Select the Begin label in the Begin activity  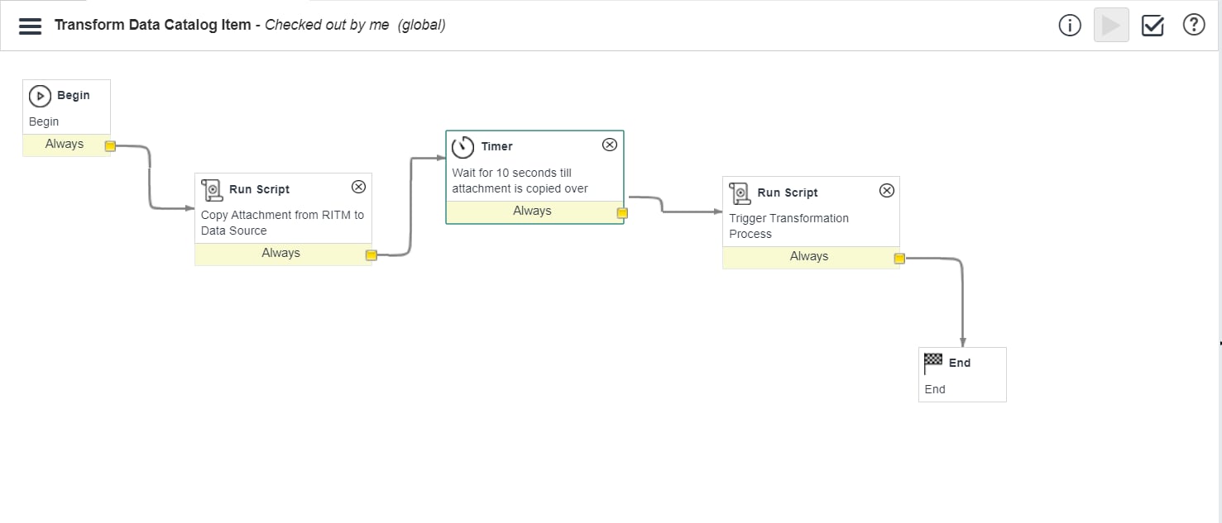tap(43, 121)
